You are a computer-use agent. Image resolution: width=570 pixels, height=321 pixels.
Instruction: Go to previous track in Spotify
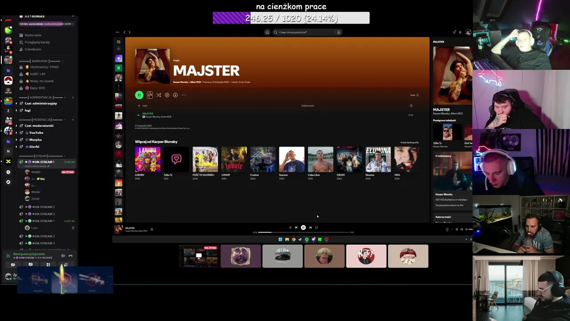pyautogui.click(x=296, y=227)
